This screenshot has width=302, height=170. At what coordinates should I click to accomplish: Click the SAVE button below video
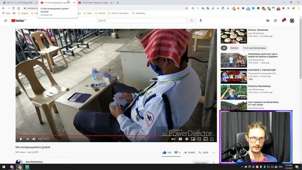point(203,153)
